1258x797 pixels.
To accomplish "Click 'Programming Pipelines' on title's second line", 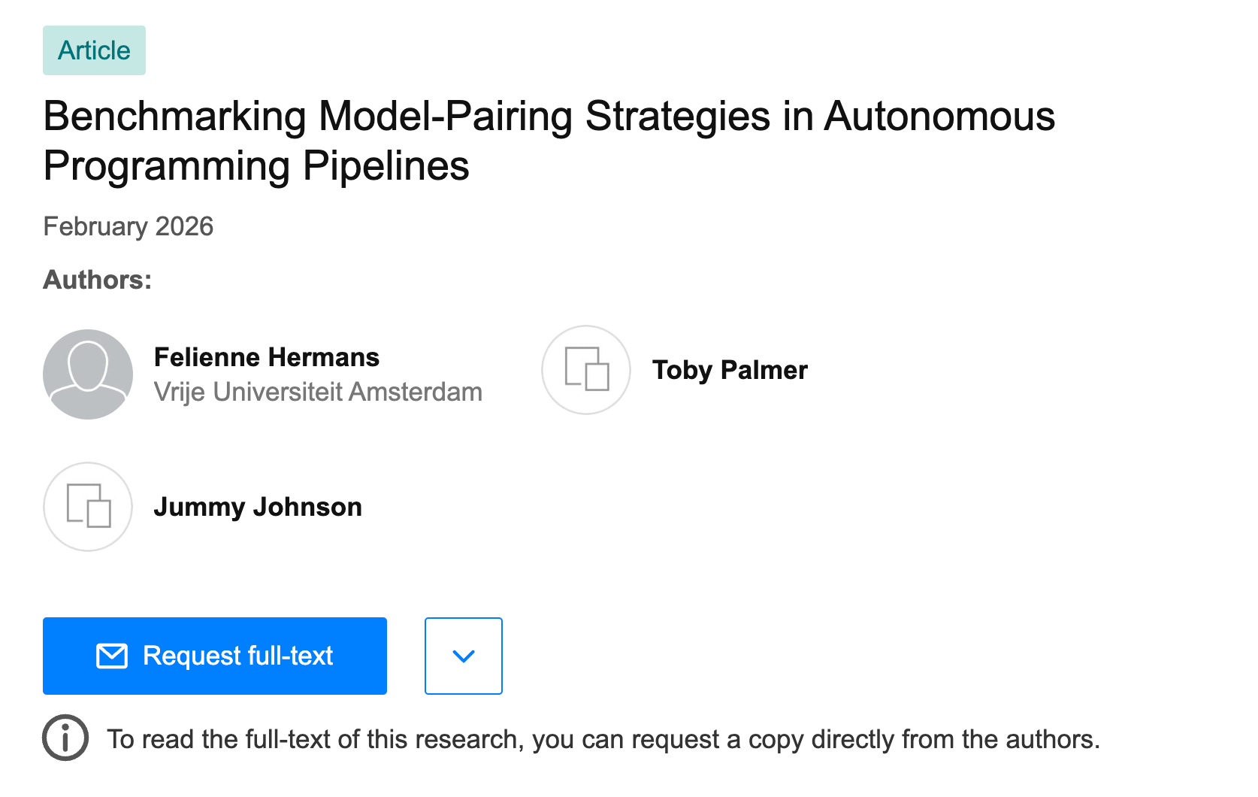I will coord(256,166).
